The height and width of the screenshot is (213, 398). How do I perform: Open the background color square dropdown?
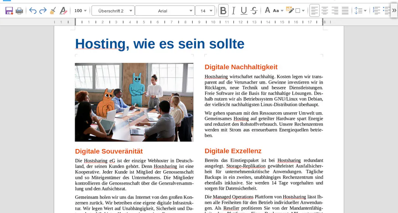[303, 11]
